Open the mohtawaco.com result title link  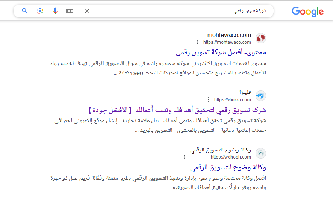click(221, 52)
